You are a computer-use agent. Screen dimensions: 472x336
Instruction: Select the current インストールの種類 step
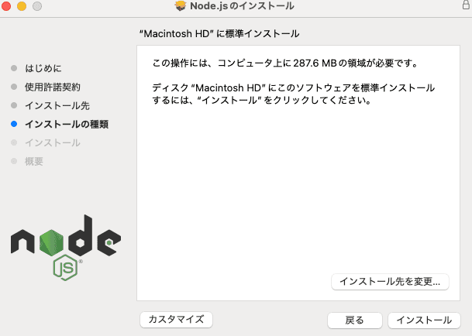tap(67, 124)
